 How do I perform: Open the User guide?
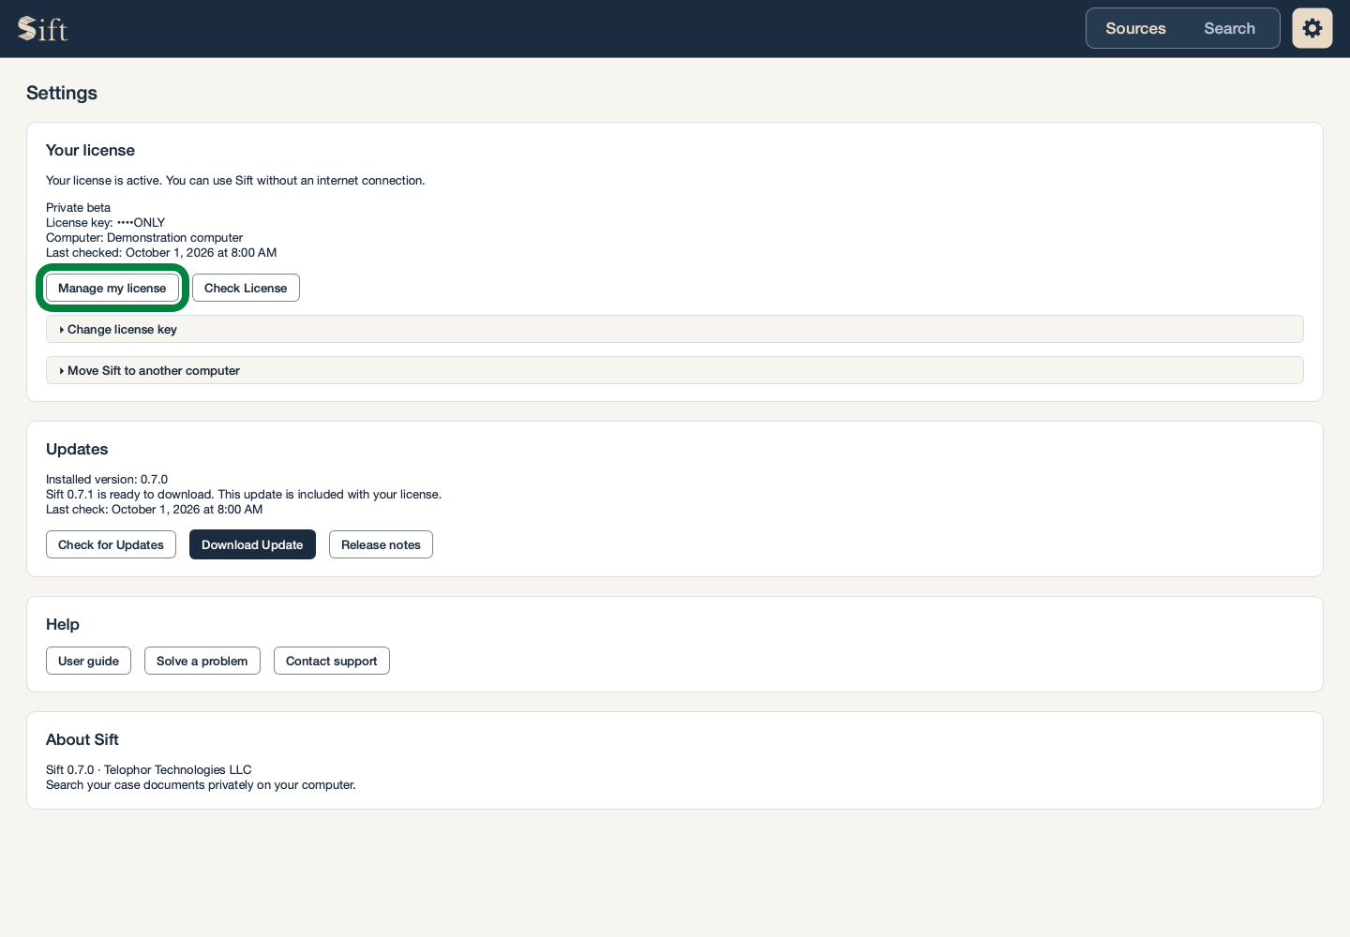[88, 661]
